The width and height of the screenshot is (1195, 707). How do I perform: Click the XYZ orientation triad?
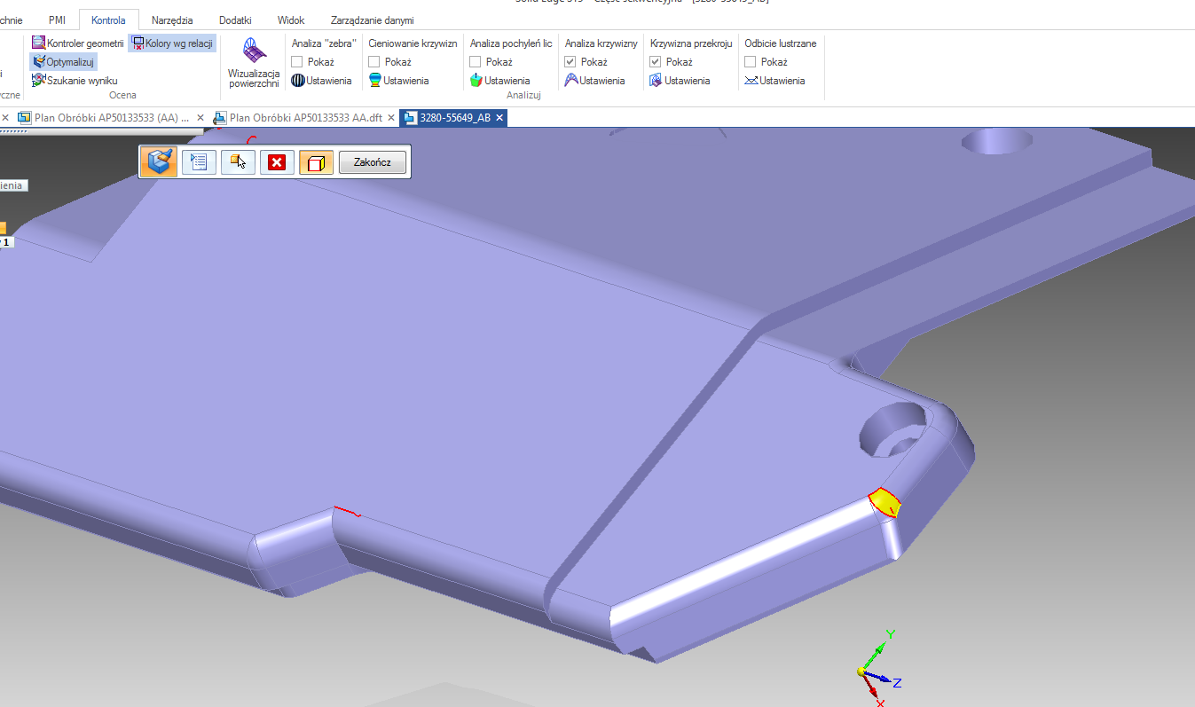[x=878, y=669]
